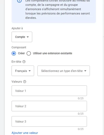Open the Français language dropdown
The image size is (104, 135).
[x=23, y=71]
